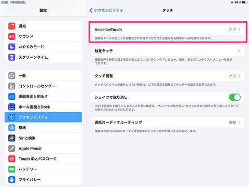The height and width of the screenshot is (187, 249).
Task: Open 壁紙 settings
Action: (x=43, y=128)
